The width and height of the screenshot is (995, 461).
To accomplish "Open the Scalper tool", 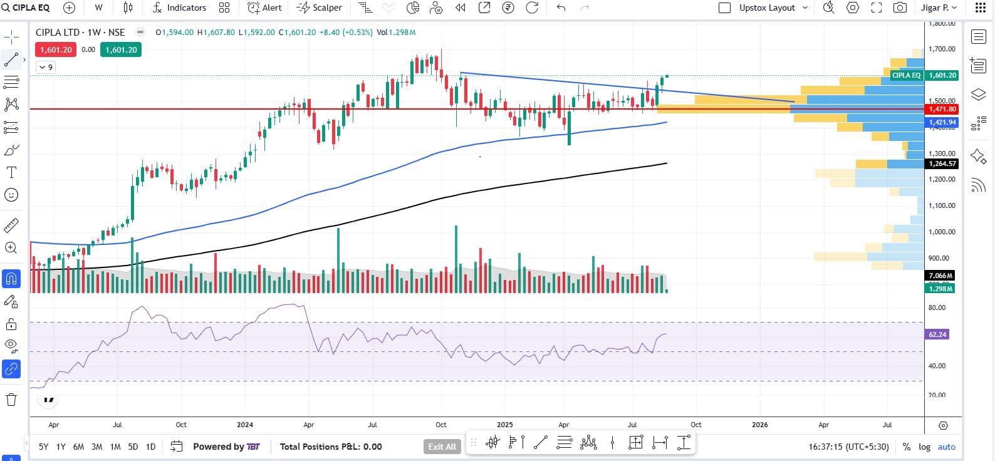I will click(320, 8).
